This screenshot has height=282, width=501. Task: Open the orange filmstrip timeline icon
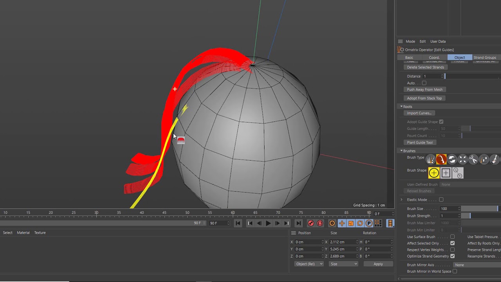pos(390,223)
